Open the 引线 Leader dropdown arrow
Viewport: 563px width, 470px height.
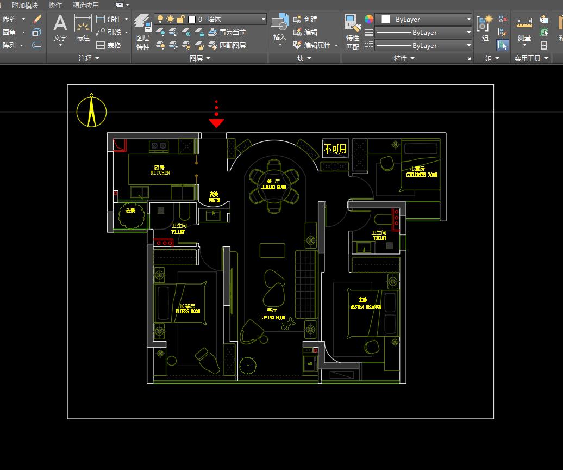coord(127,32)
